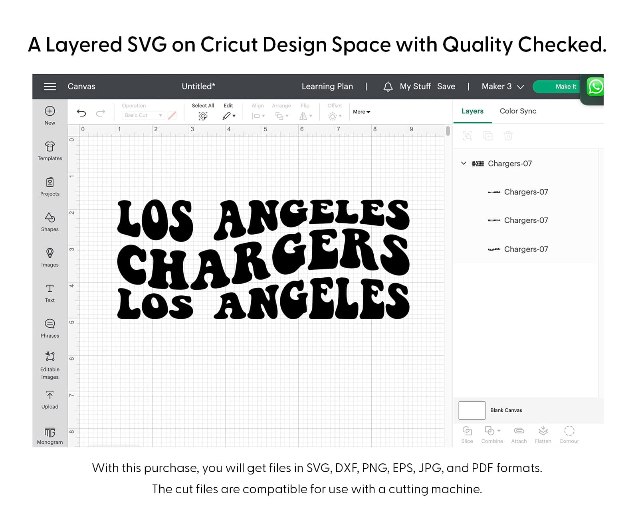
Task: Open the Offset dropdown
Action: (x=335, y=116)
